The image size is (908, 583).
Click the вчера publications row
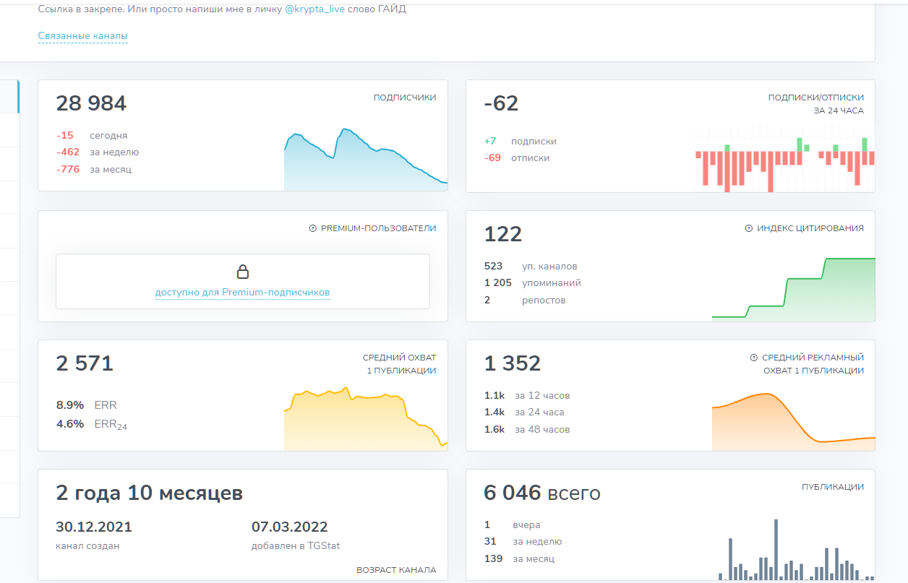(513, 525)
